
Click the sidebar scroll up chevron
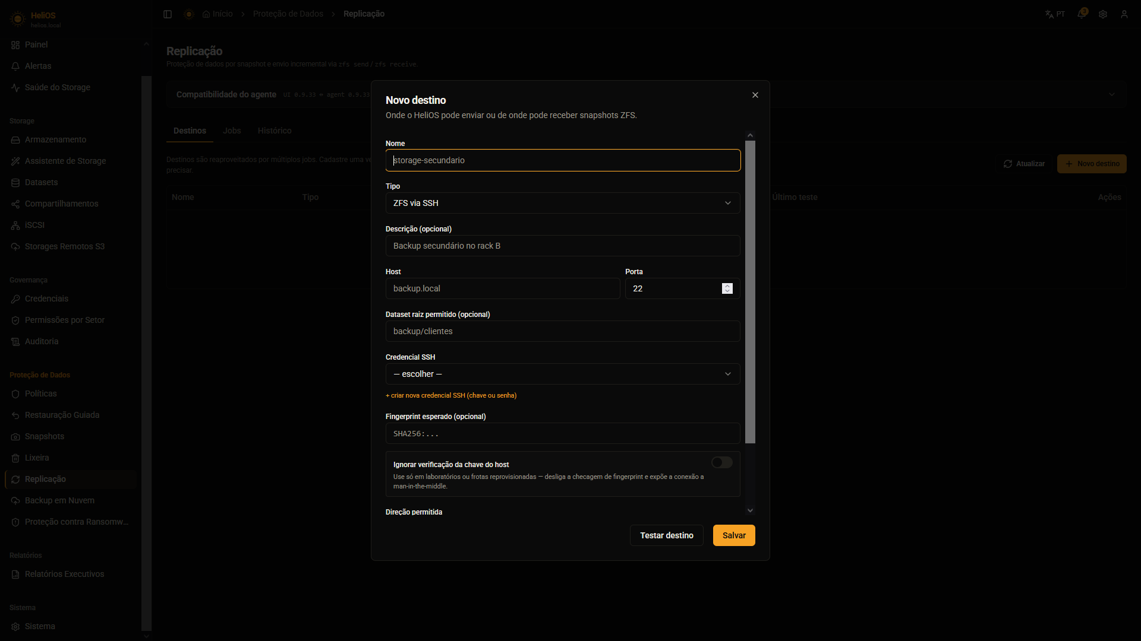click(146, 43)
